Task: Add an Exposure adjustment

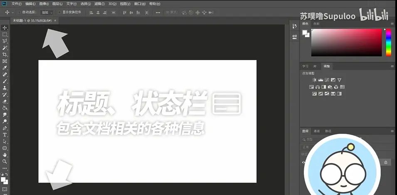Action: pos(333,80)
